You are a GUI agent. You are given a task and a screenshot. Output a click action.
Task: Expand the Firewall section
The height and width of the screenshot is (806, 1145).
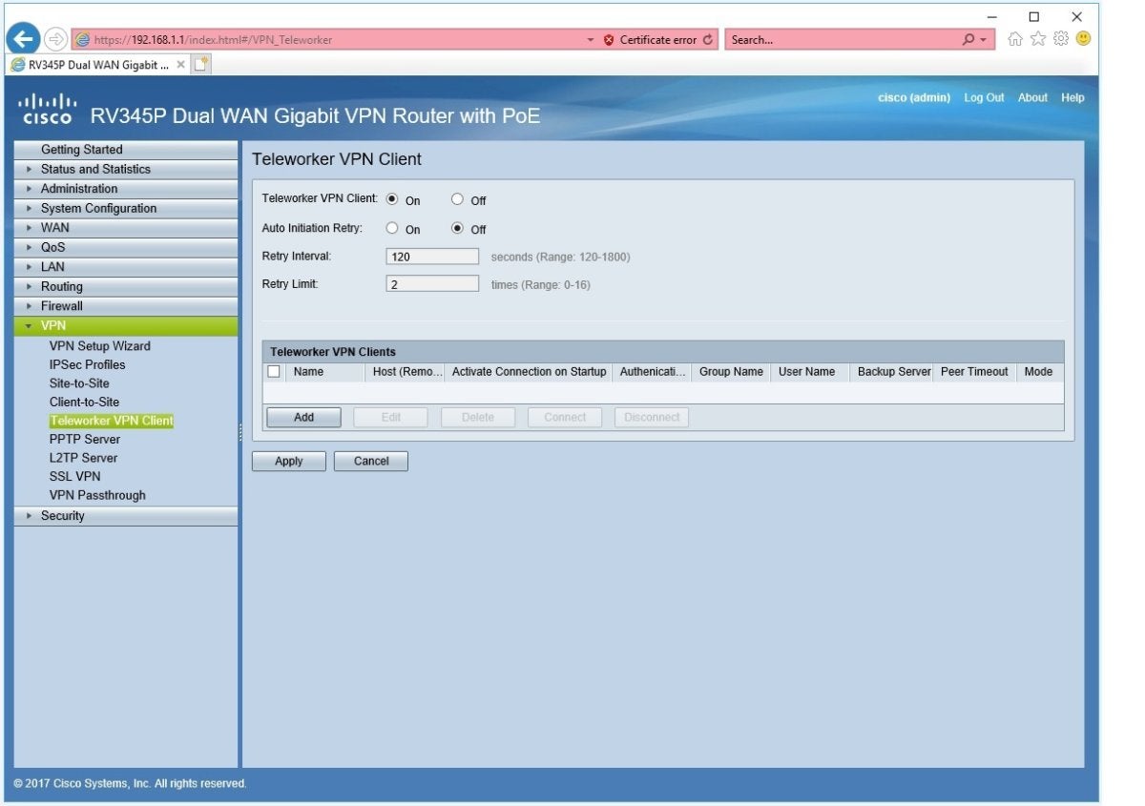point(126,306)
